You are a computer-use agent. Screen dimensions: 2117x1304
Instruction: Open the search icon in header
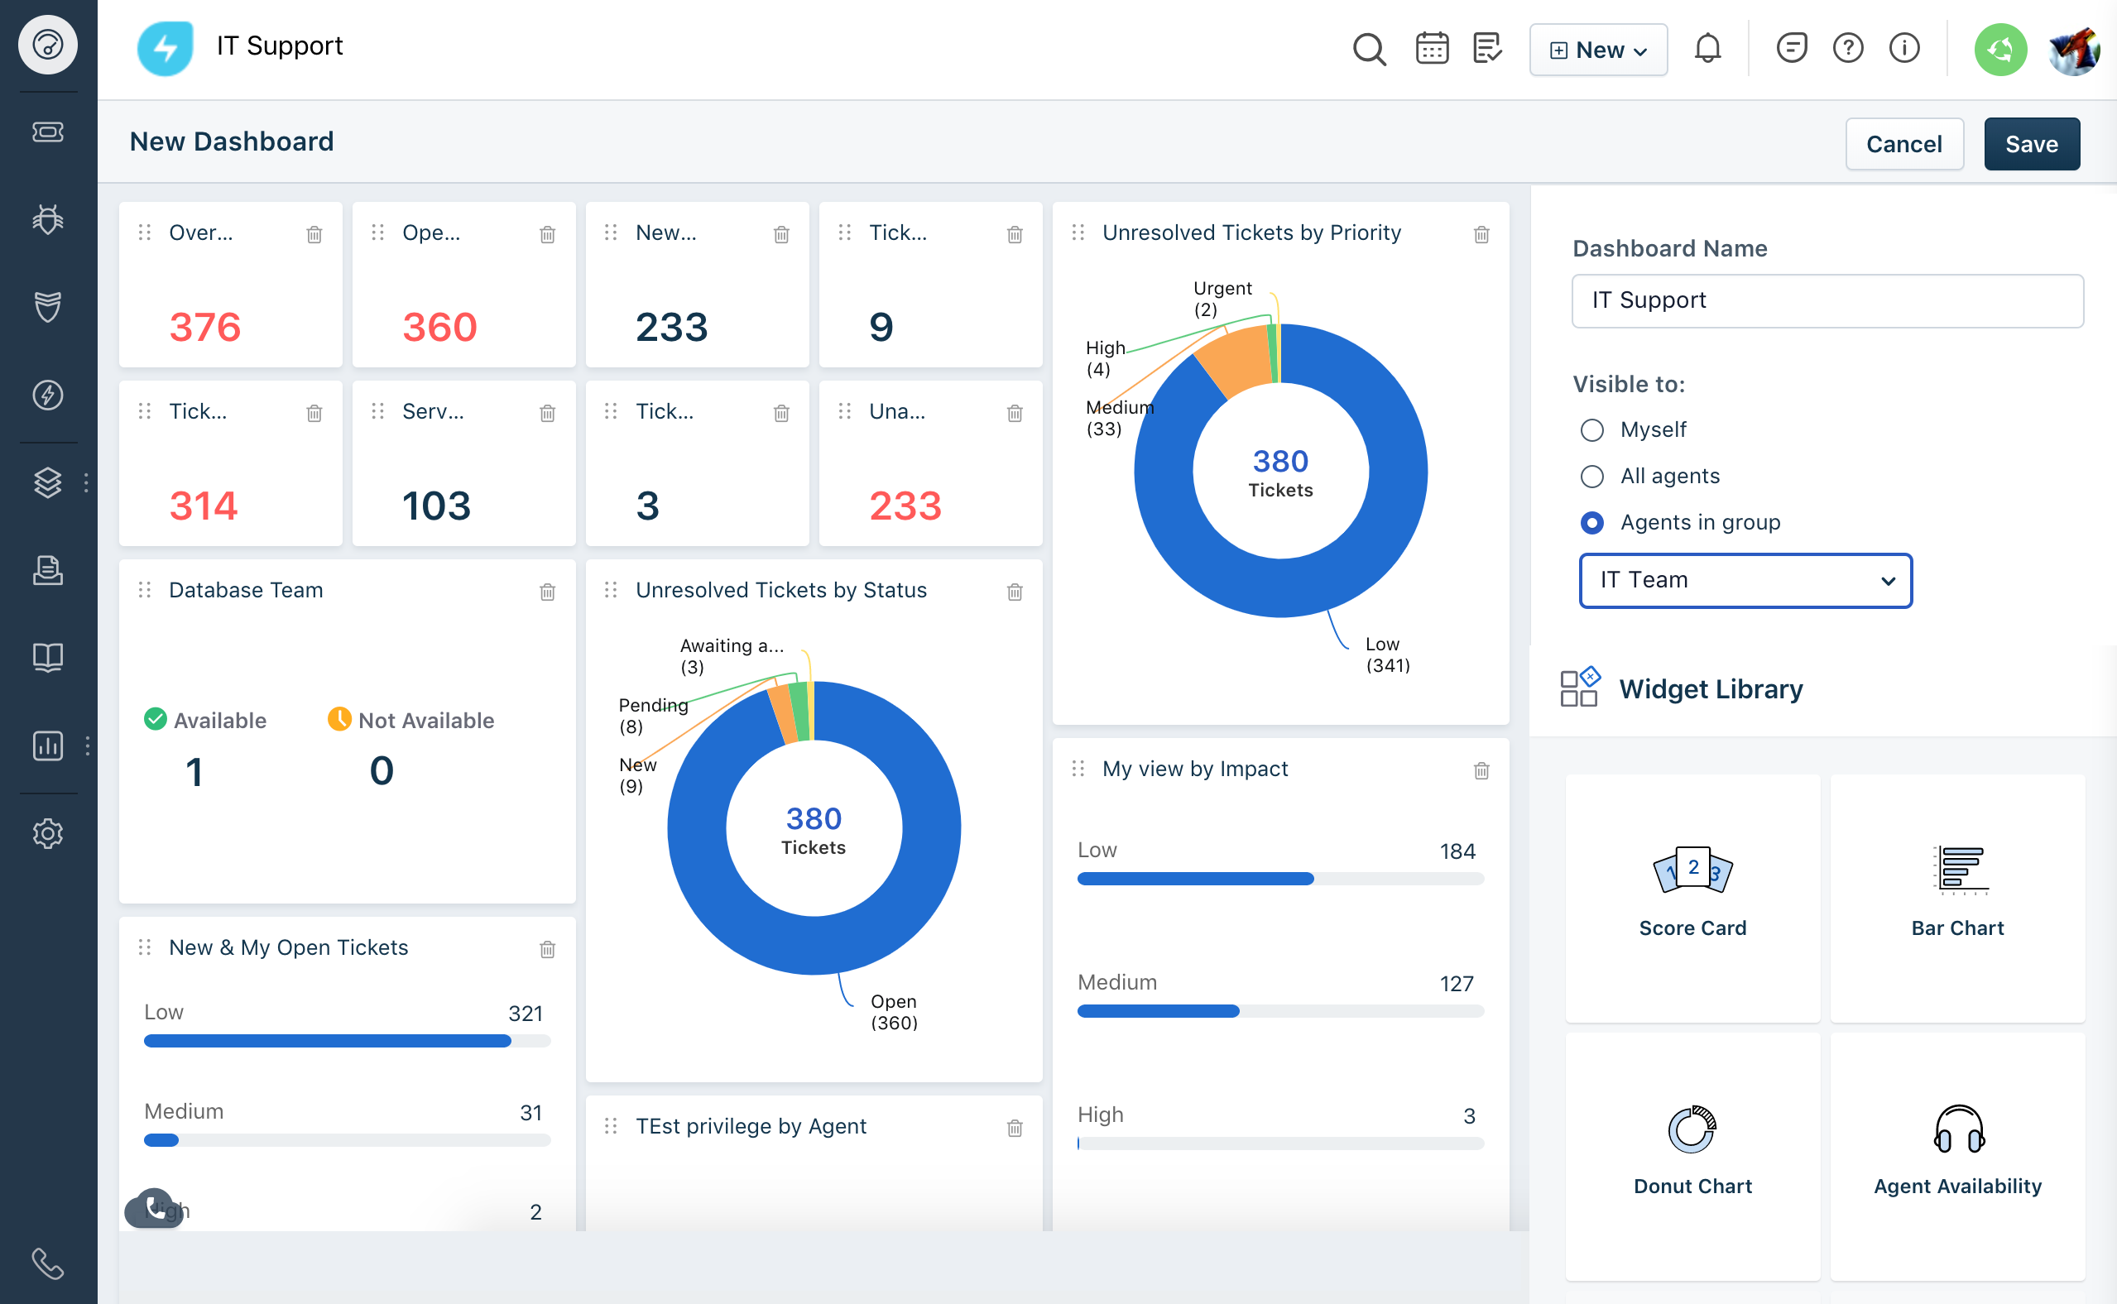[1368, 49]
